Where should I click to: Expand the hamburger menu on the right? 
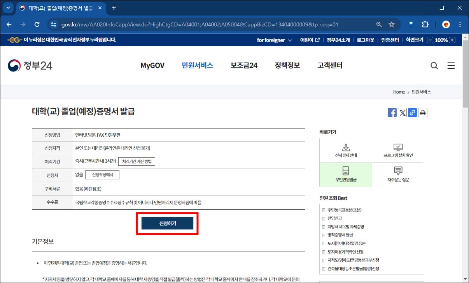point(451,66)
